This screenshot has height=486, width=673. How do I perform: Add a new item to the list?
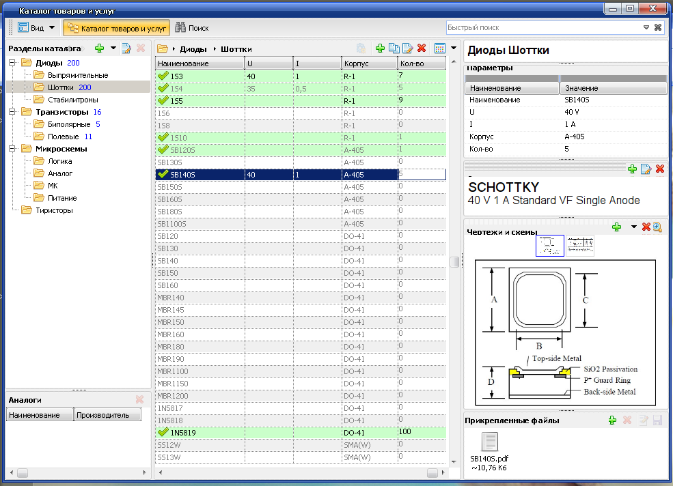380,48
